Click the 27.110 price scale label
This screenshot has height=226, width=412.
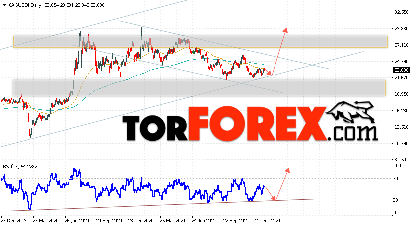[401, 45]
